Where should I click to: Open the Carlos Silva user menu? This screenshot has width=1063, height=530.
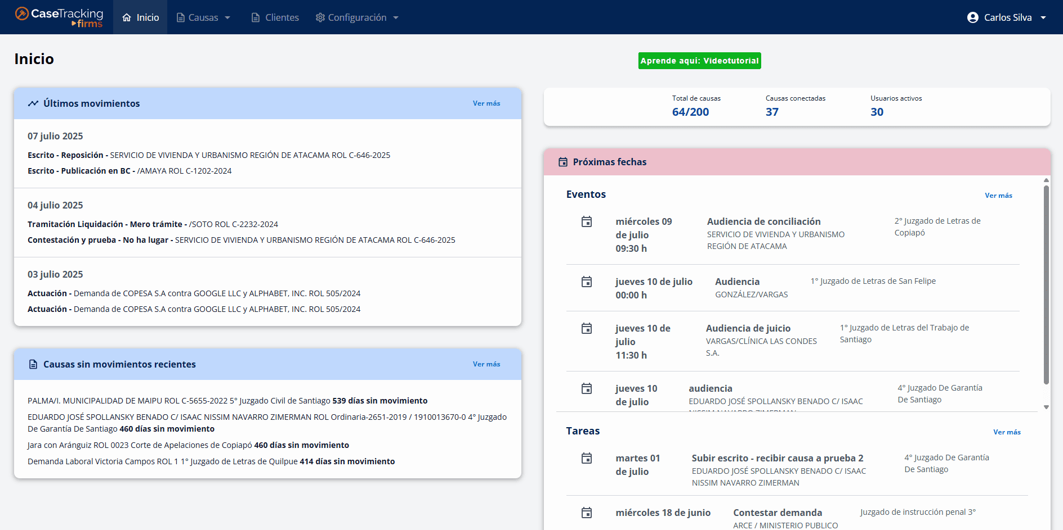pyautogui.click(x=1008, y=17)
